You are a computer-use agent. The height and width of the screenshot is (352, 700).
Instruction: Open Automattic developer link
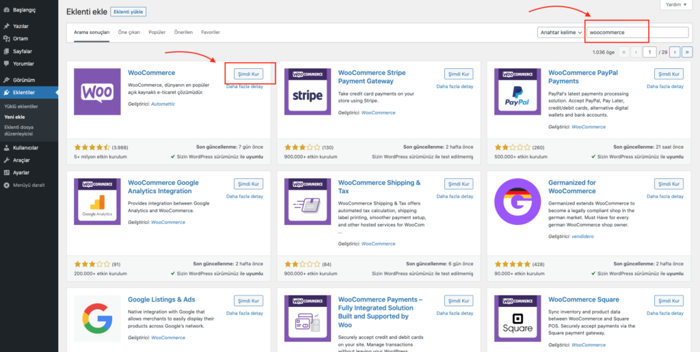click(x=163, y=104)
